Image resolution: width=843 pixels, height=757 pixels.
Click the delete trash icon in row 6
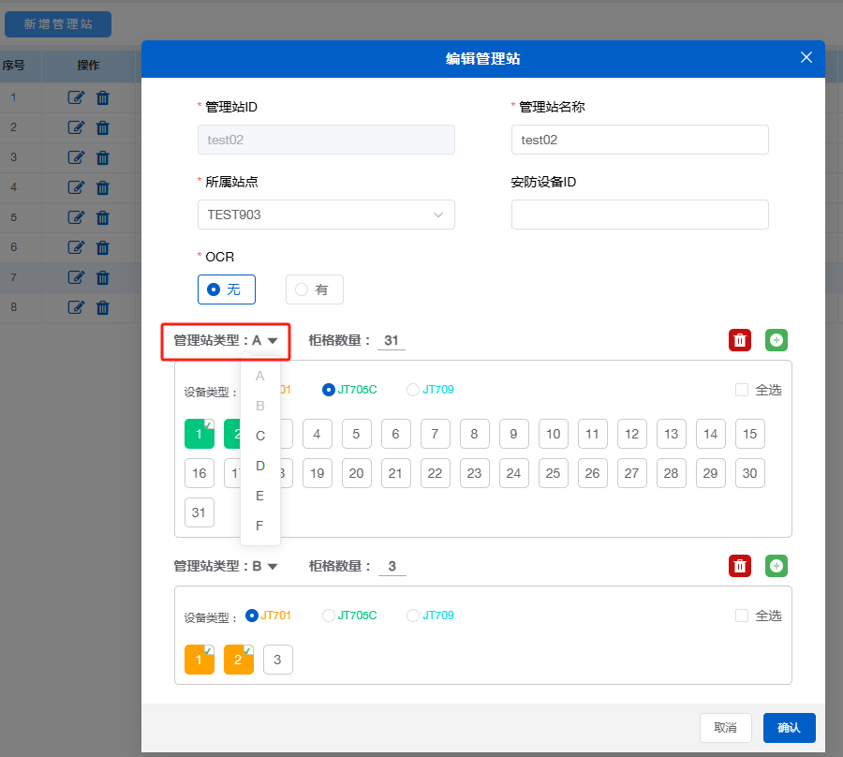[102, 248]
